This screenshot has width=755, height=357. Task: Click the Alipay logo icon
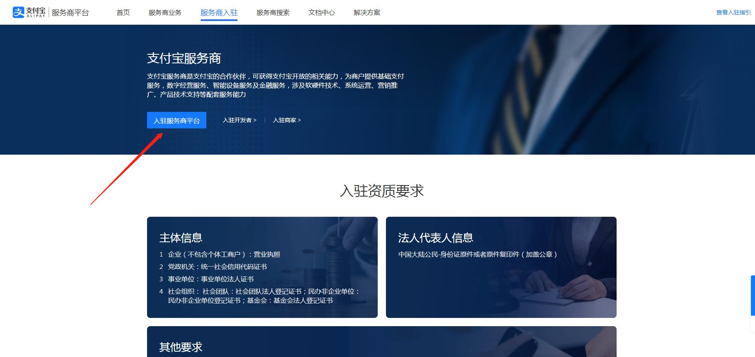(19, 12)
